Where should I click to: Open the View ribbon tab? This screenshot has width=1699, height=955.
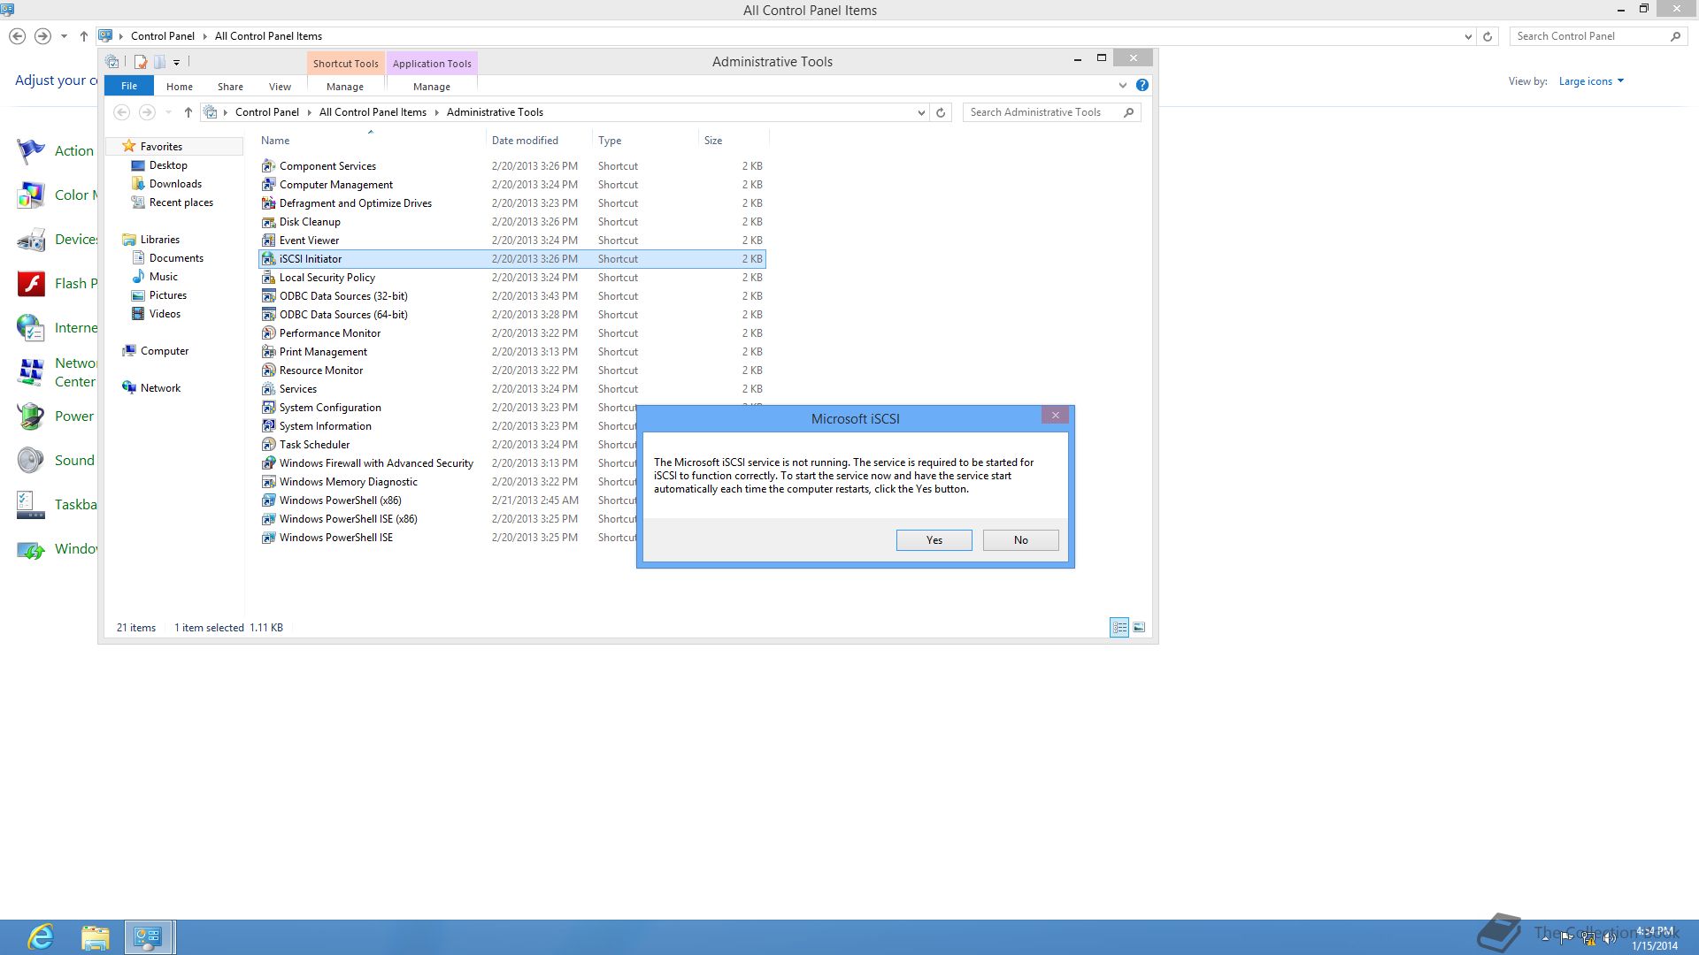[x=280, y=87]
